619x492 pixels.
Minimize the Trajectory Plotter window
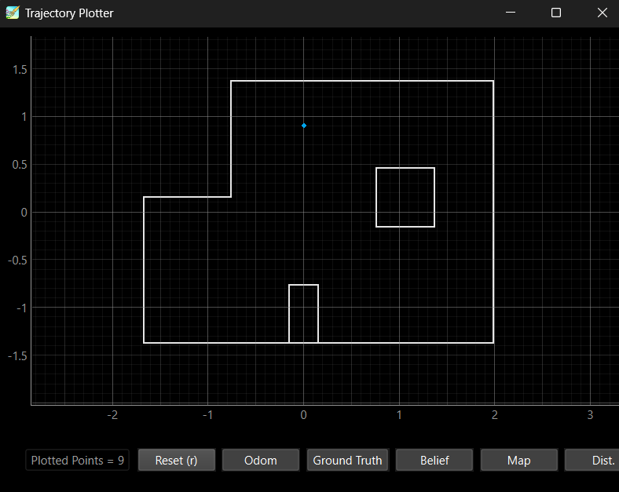(511, 13)
